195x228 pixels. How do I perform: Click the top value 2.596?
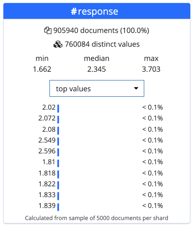pyautogui.click(x=47, y=151)
